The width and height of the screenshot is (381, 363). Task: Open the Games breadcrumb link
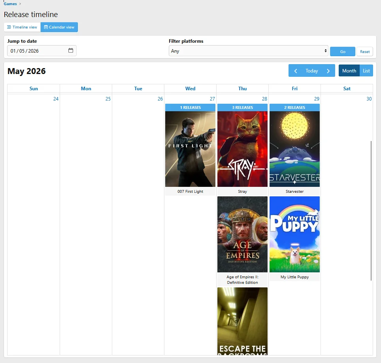point(10,4)
